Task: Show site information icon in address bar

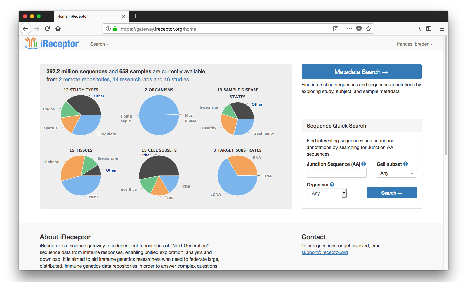Action: point(108,29)
